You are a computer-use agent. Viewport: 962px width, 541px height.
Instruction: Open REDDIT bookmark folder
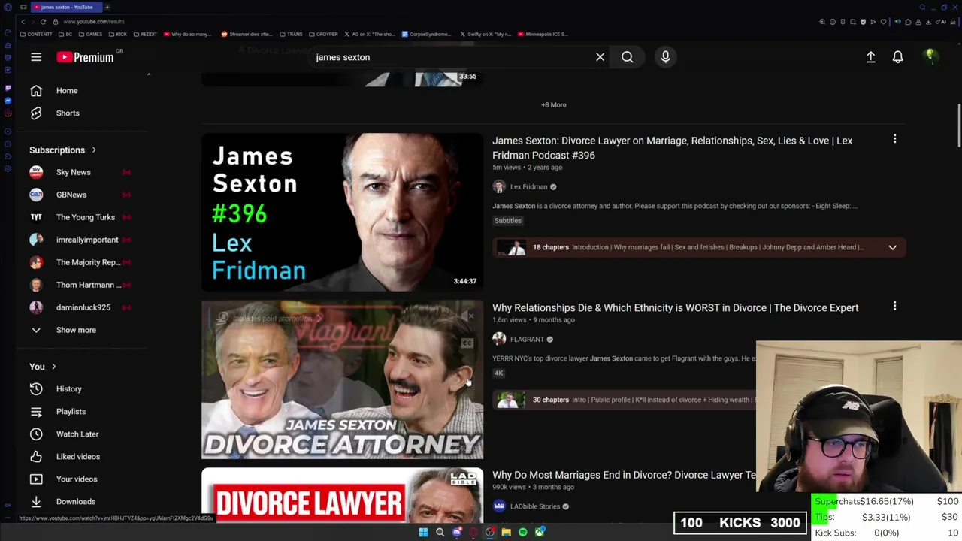click(x=144, y=34)
